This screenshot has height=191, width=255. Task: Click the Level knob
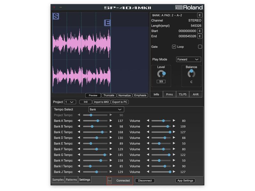click(161, 74)
